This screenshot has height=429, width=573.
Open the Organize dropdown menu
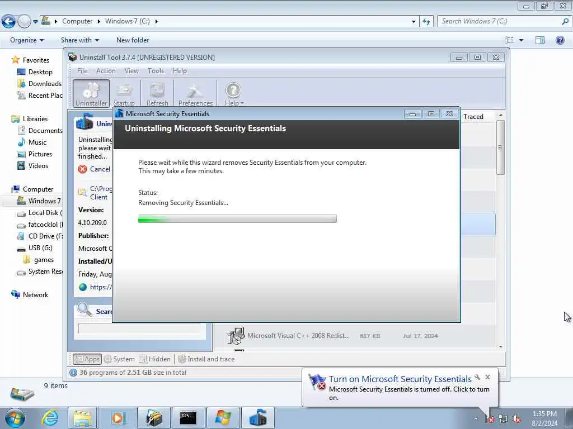(x=27, y=40)
